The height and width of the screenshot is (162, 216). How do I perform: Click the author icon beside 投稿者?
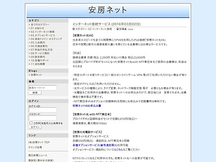tap(118, 29)
